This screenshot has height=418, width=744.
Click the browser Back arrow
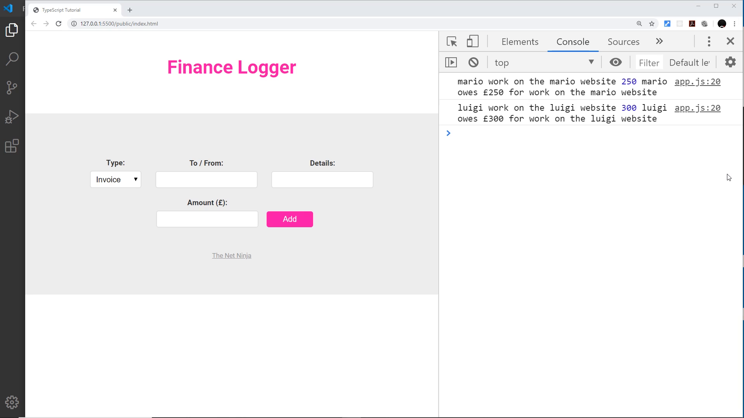(x=34, y=24)
